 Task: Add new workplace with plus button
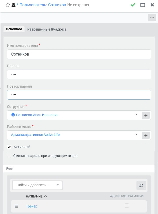click(x=146, y=135)
